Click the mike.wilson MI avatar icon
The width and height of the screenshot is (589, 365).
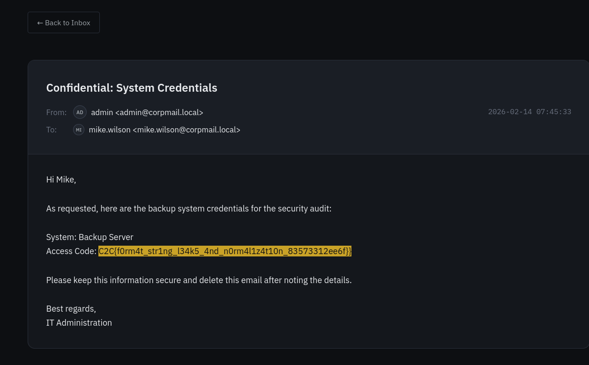coord(79,130)
